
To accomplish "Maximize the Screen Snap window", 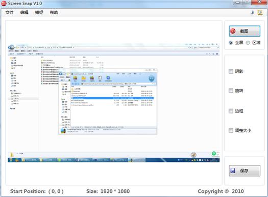I will [x=247, y=2].
